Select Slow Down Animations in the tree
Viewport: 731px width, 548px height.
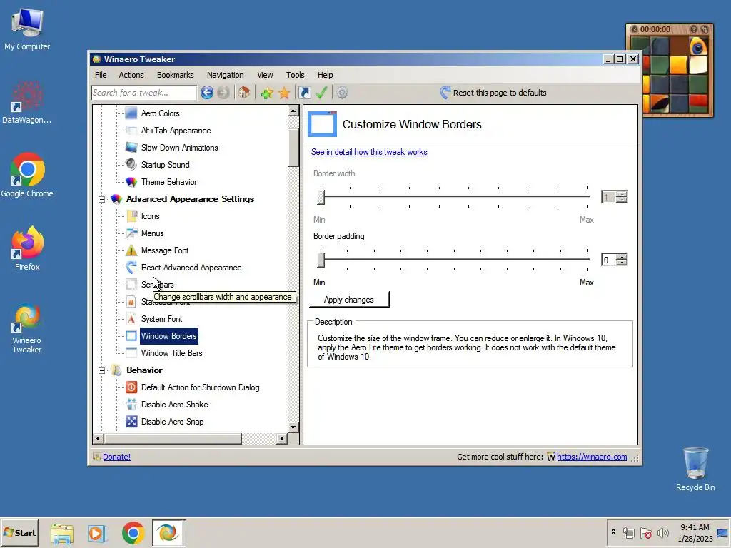(179, 148)
